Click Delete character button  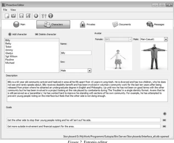click(46, 34)
